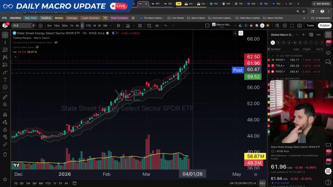The height and width of the screenshot is (187, 333).
Task: Open the chats speech bubble icon
Action: tap(328, 62)
